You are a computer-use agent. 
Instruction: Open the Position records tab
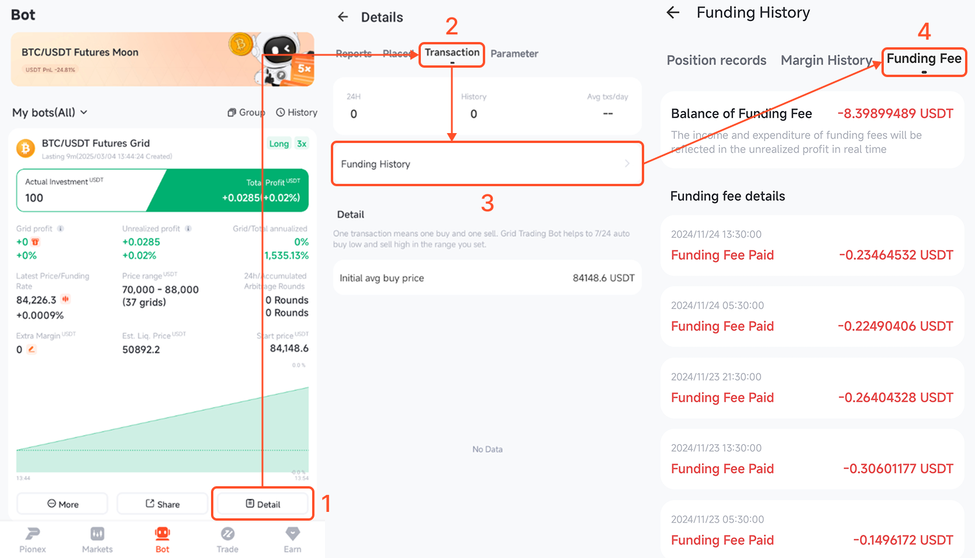[x=717, y=60]
